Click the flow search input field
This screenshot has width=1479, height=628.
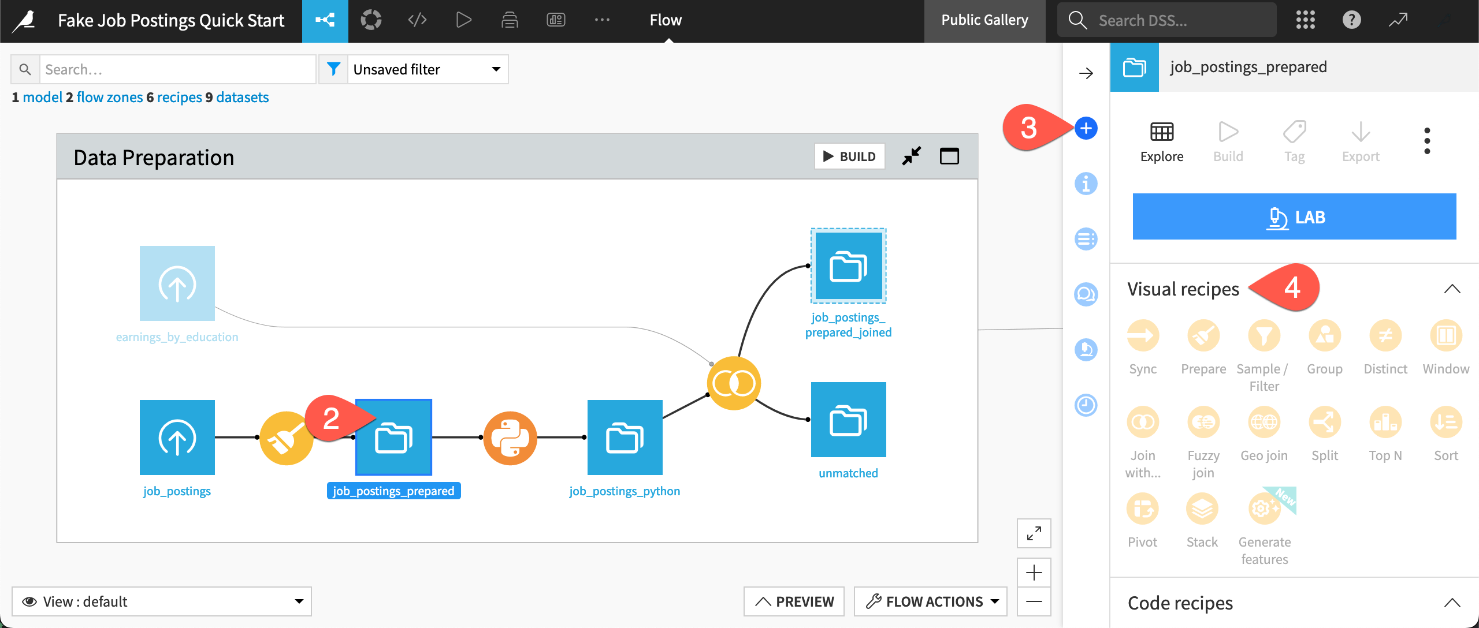click(177, 69)
